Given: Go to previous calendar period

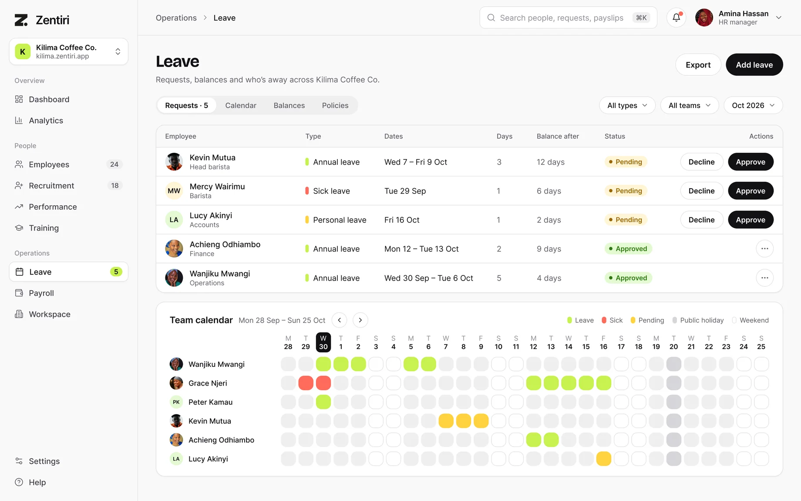Looking at the screenshot, I should point(339,320).
